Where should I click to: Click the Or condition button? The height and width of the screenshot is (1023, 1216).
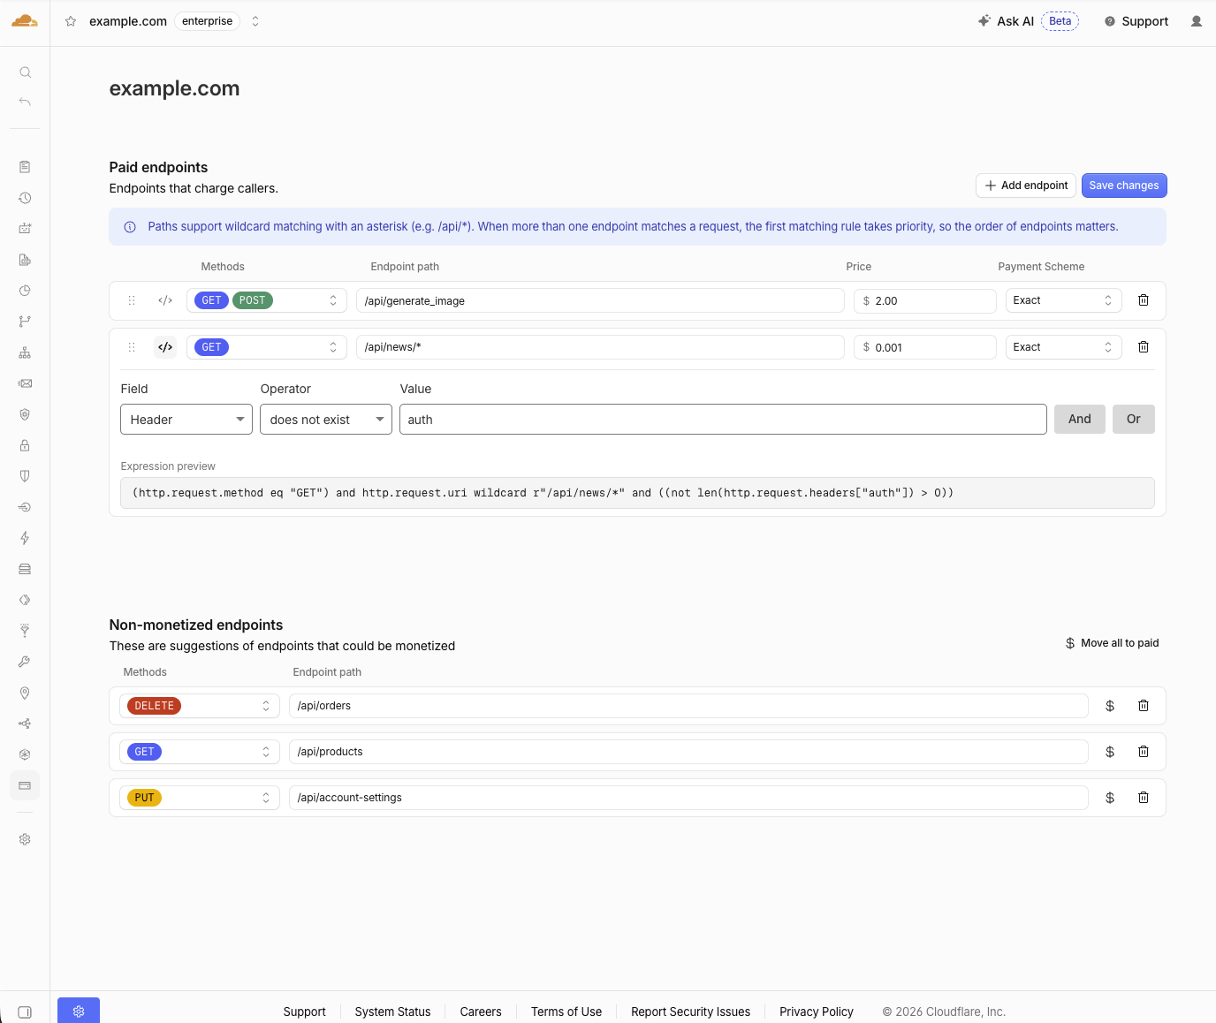point(1134,420)
